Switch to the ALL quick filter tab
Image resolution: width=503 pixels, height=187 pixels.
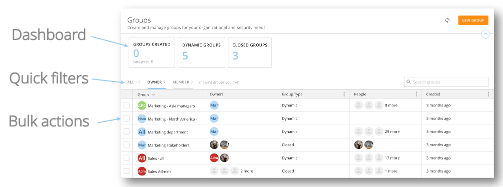pos(134,82)
